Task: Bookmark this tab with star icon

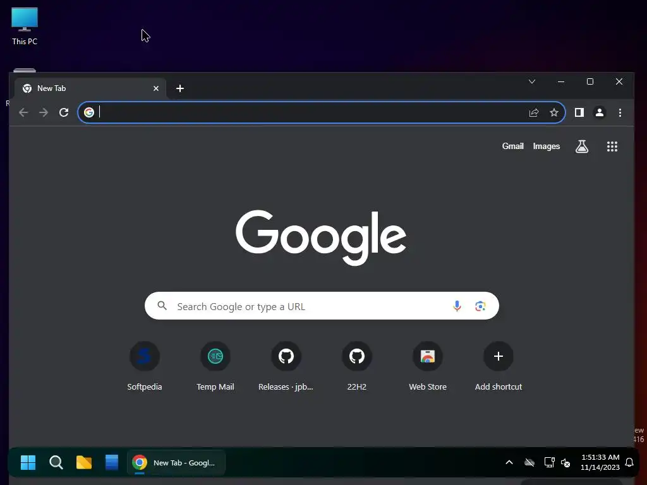Action: point(554,112)
